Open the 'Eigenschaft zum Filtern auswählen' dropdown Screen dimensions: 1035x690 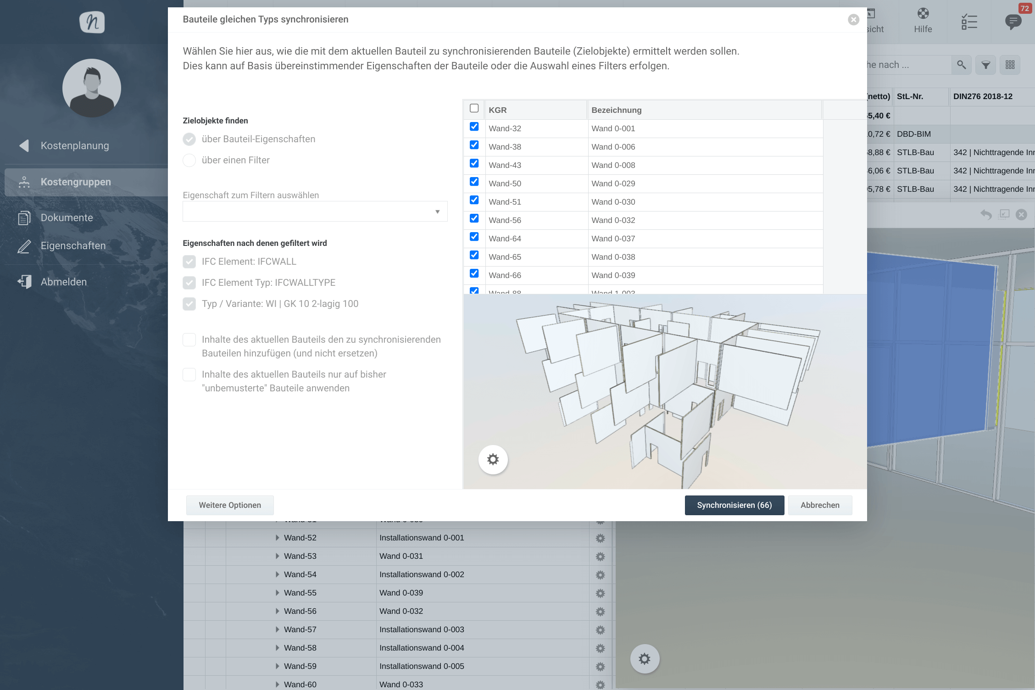tap(315, 211)
